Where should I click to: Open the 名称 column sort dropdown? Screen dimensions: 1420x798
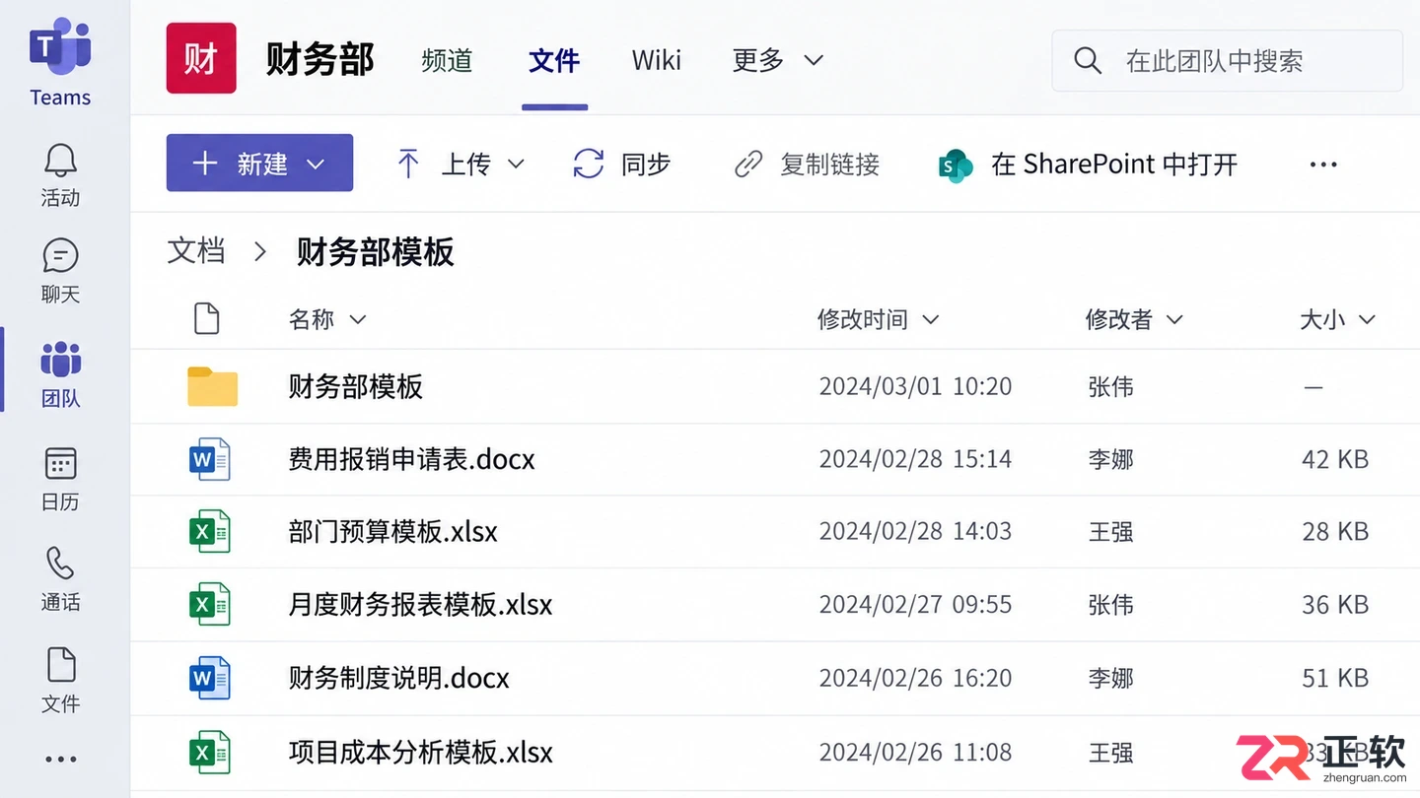click(358, 319)
